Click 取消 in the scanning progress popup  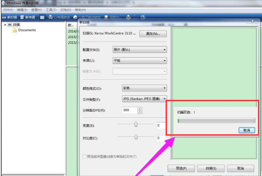(247, 130)
